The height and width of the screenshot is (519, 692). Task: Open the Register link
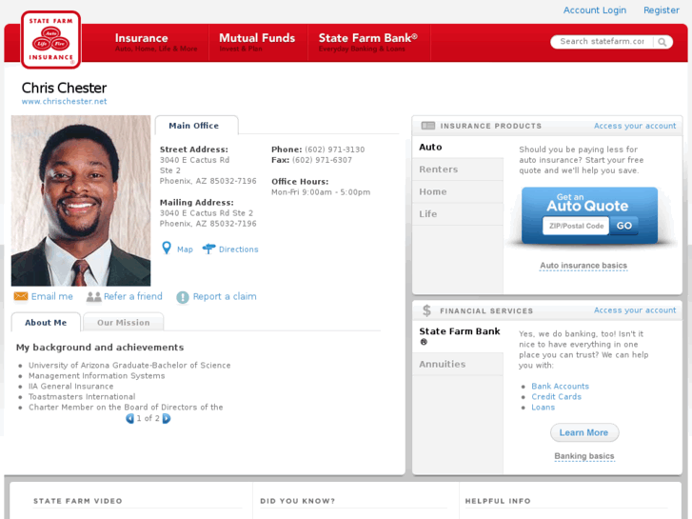coord(662,10)
